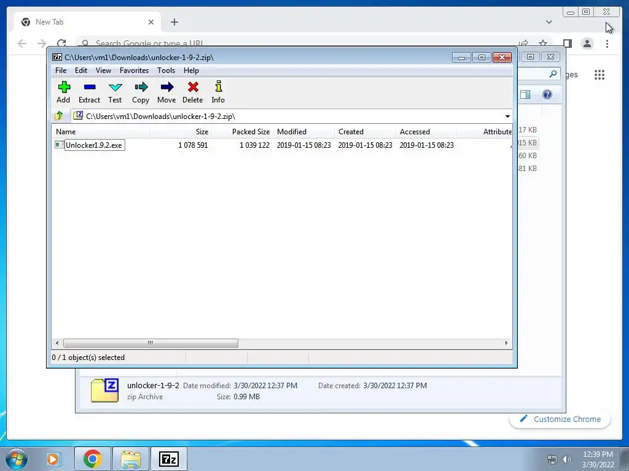Open the Google apps grid
This screenshot has height=471, width=629.
[x=600, y=75]
